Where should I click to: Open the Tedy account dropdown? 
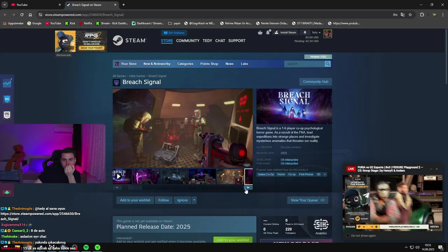tap(316, 33)
